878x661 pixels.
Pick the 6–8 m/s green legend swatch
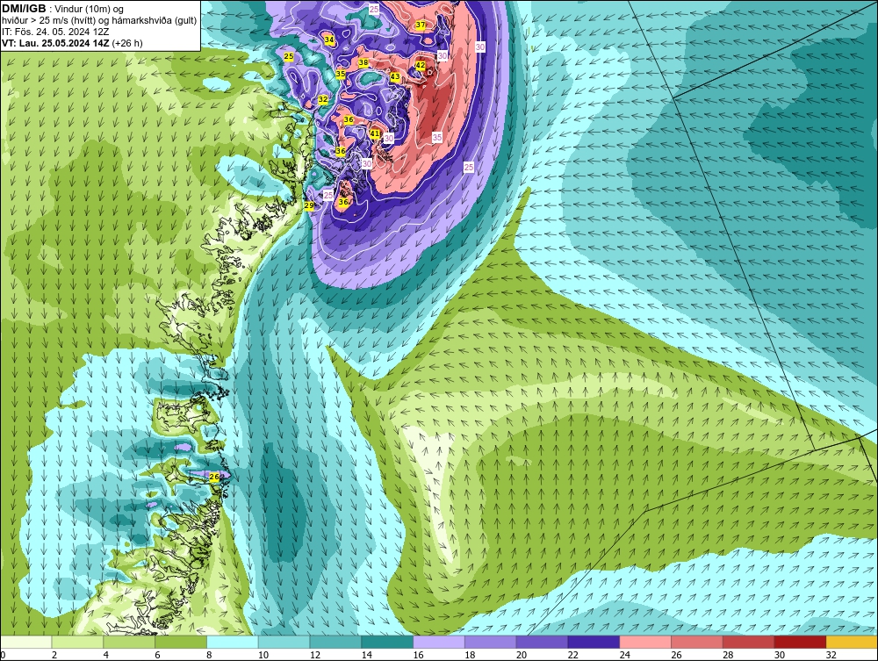click(x=181, y=642)
